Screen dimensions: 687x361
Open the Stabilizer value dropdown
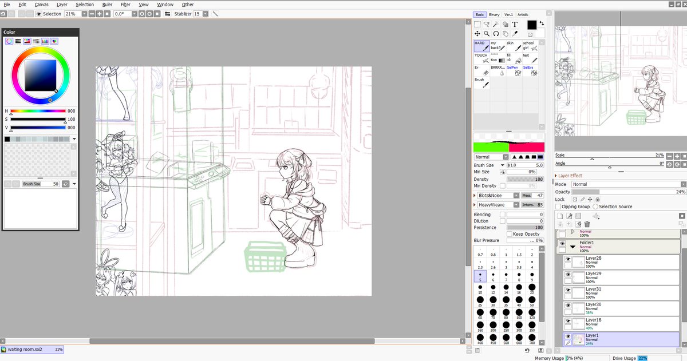click(x=206, y=13)
